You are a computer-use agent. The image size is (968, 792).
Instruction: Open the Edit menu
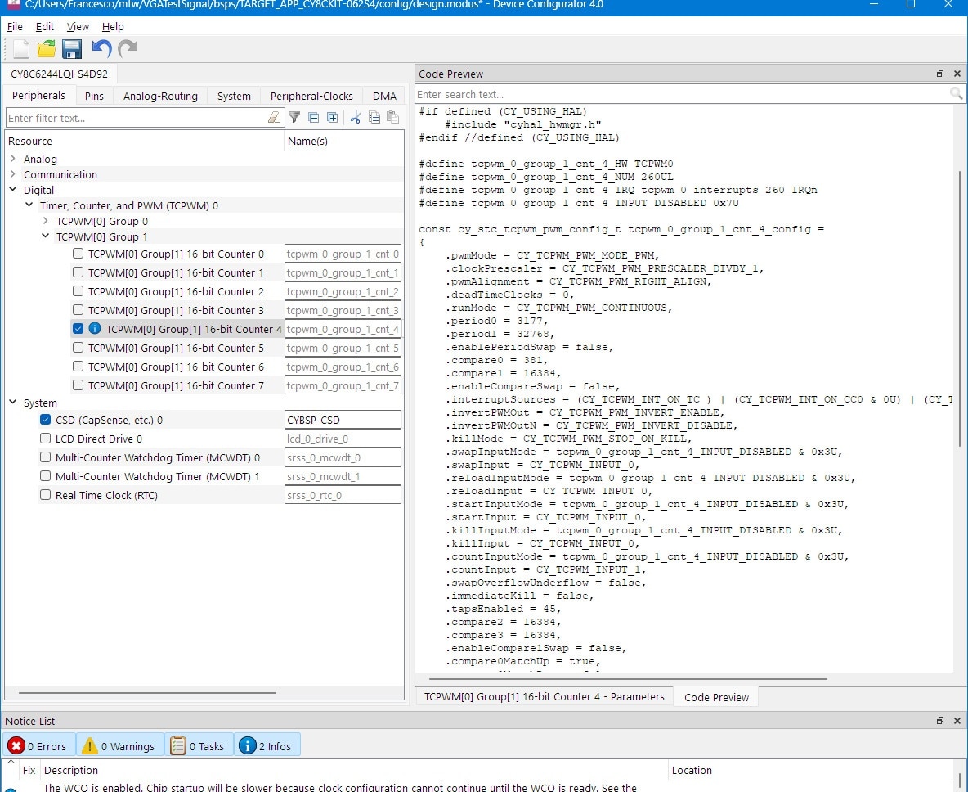pyautogui.click(x=44, y=26)
